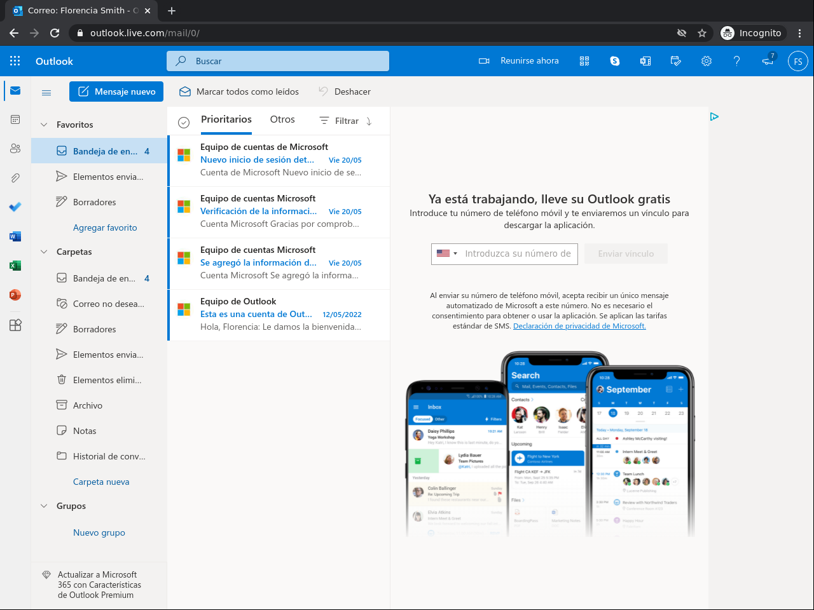Click the Buscar search box
814x610 pixels.
[x=278, y=61]
